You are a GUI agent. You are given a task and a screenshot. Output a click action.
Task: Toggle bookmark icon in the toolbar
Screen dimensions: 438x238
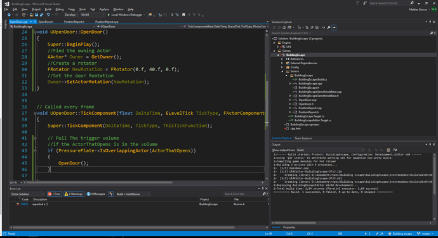(183, 15)
